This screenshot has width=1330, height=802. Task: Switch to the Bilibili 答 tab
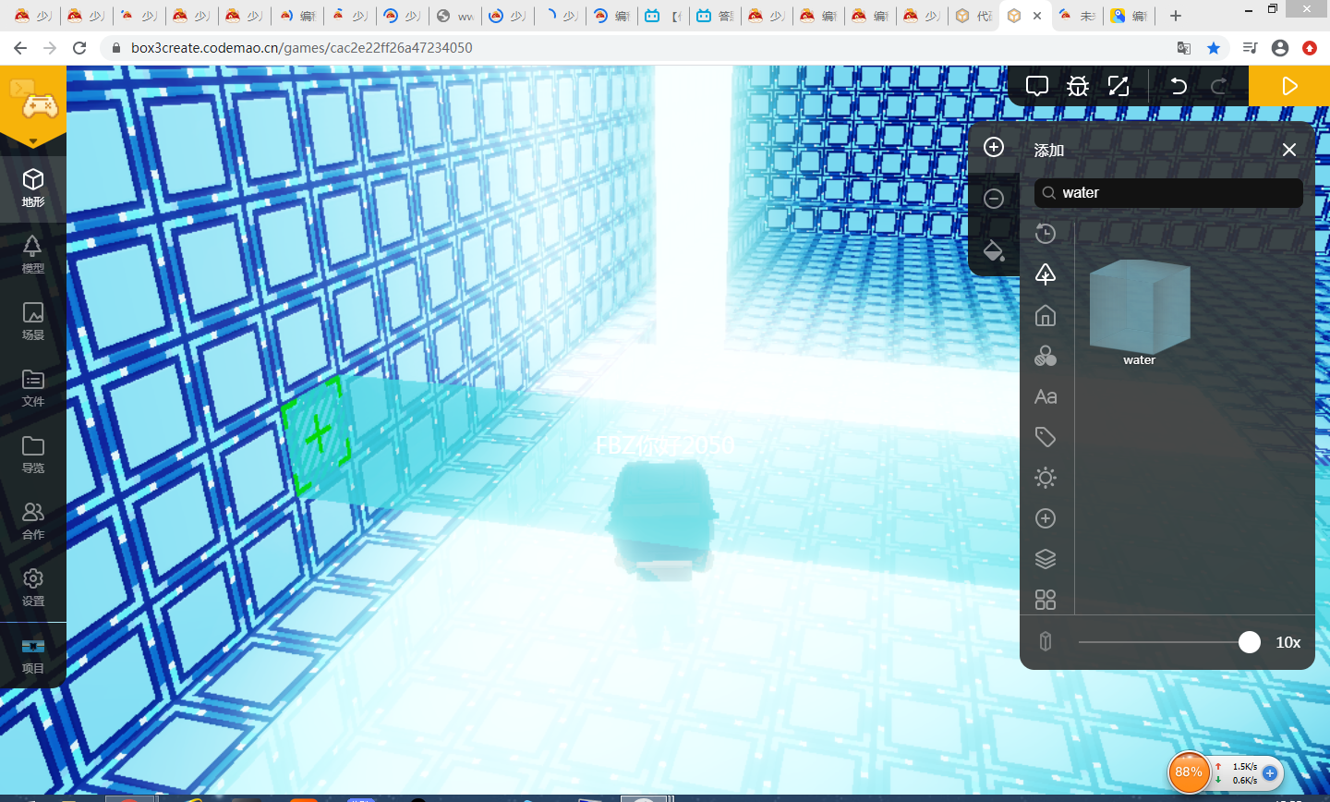715,16
